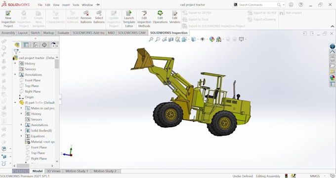Expand Mates in cad project node
The image size is (336, 178).
click(21, 108)
